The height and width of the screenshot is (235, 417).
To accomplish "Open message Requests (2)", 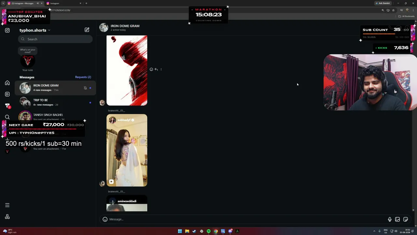I will pos(83,77).
